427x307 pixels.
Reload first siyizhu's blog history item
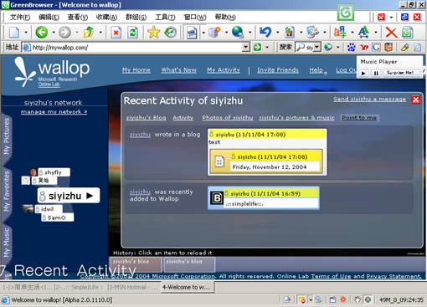click(136, 264)
